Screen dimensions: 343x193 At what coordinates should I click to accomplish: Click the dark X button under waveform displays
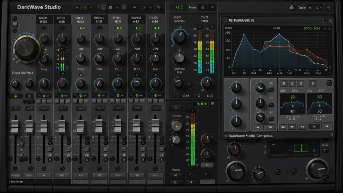tap(314, 126)
